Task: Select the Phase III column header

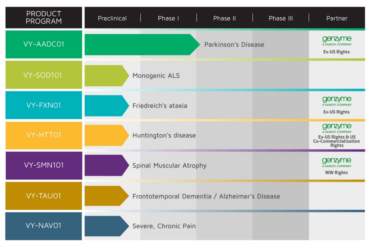Action: (x=280, y=18)
